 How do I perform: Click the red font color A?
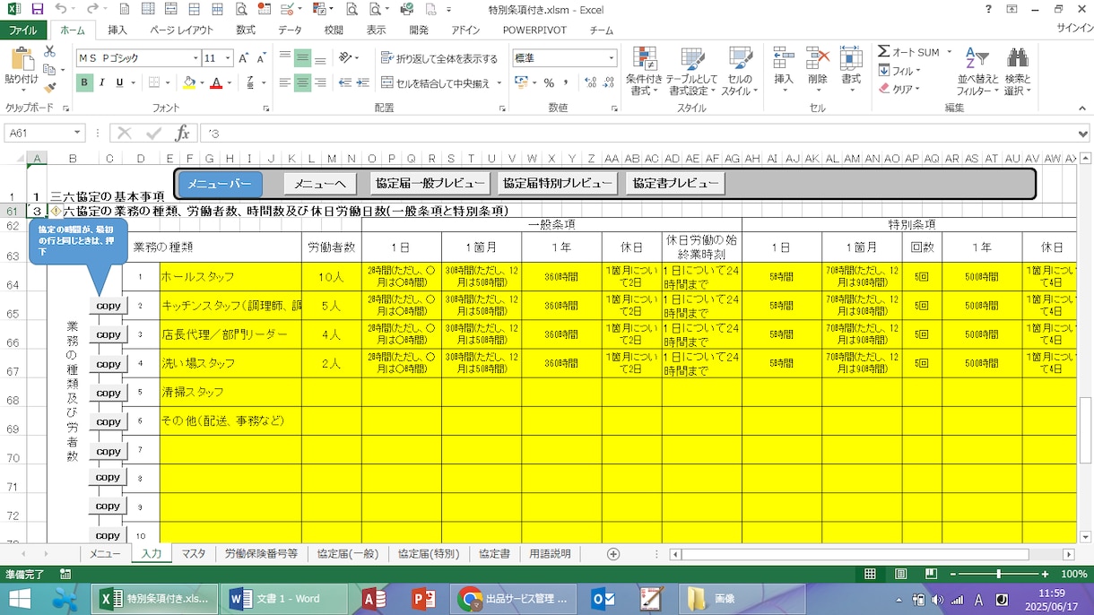[x=215, y=83]
